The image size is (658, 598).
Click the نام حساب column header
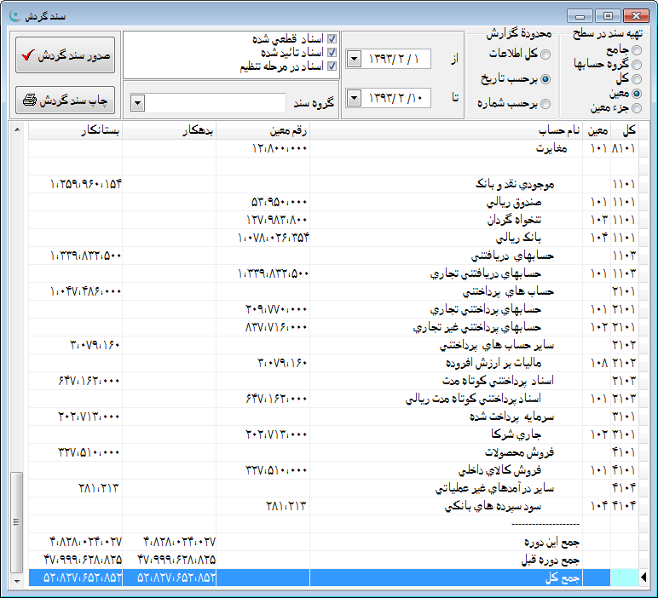coord(446,130)
